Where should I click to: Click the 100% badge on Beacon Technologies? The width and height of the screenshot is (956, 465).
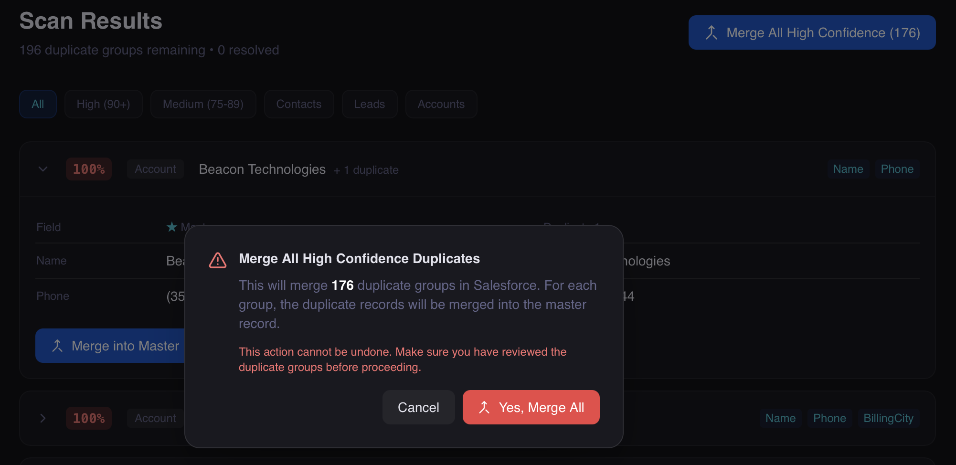pos(89,169)
